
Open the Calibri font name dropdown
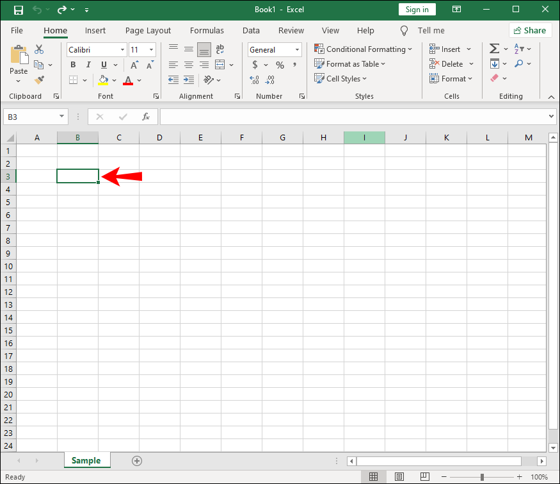pos(122,50)
